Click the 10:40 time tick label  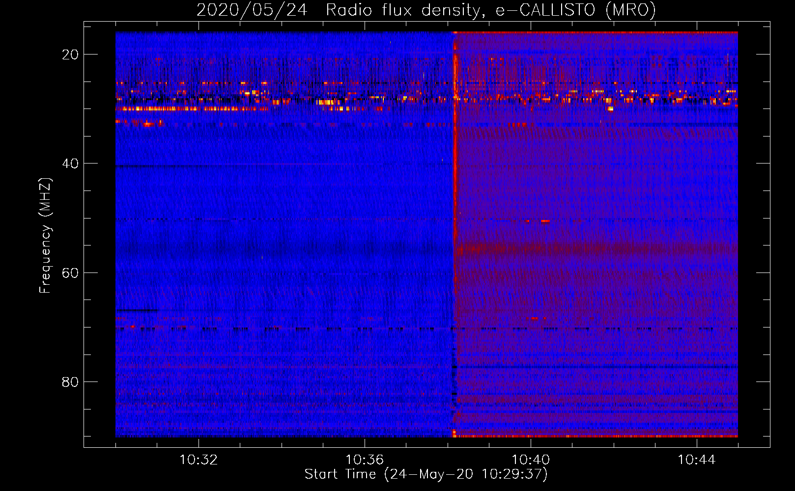tap(531, 460)
